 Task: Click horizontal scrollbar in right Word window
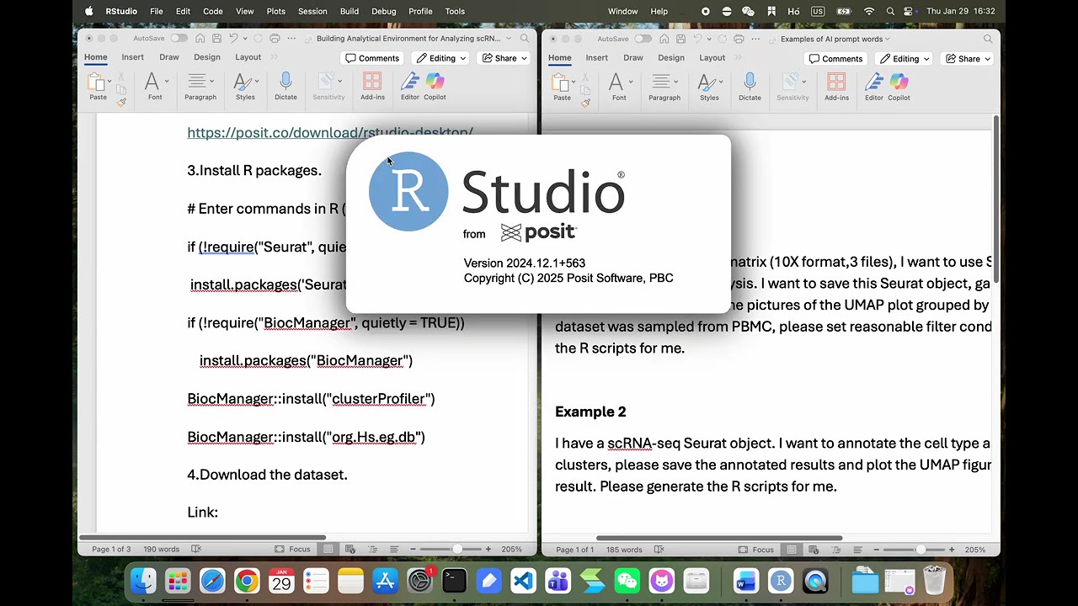click(719, 538)
